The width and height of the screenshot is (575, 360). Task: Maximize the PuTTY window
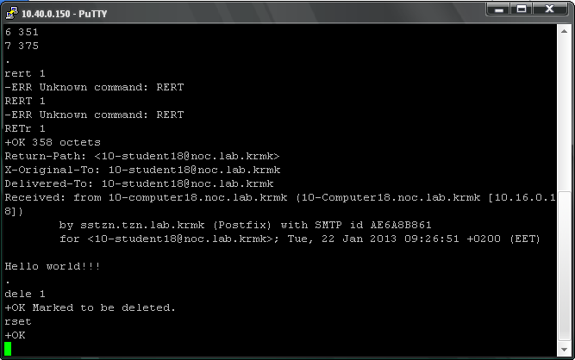pos(521,9)
